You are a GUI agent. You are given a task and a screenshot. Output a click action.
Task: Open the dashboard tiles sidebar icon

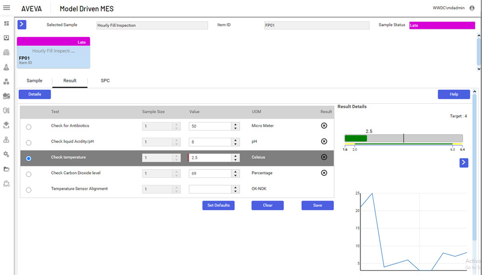7,24
